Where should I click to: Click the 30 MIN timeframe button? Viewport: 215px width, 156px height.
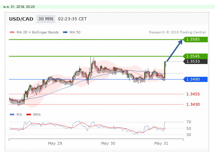[x=46, y=19]
